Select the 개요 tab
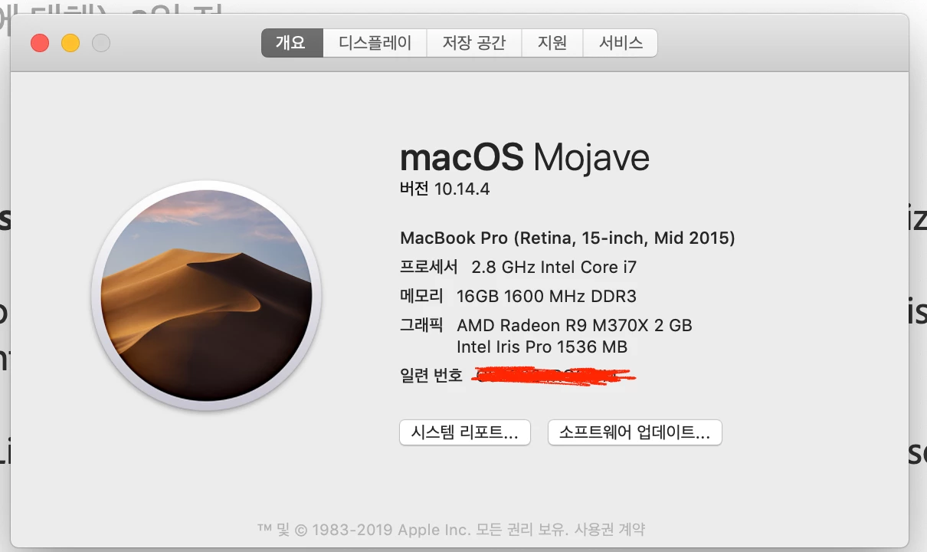The image size is (927, 552). pos(292,43)
